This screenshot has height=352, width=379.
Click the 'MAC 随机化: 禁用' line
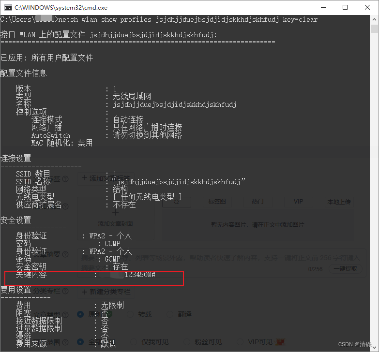pos(62,143)
